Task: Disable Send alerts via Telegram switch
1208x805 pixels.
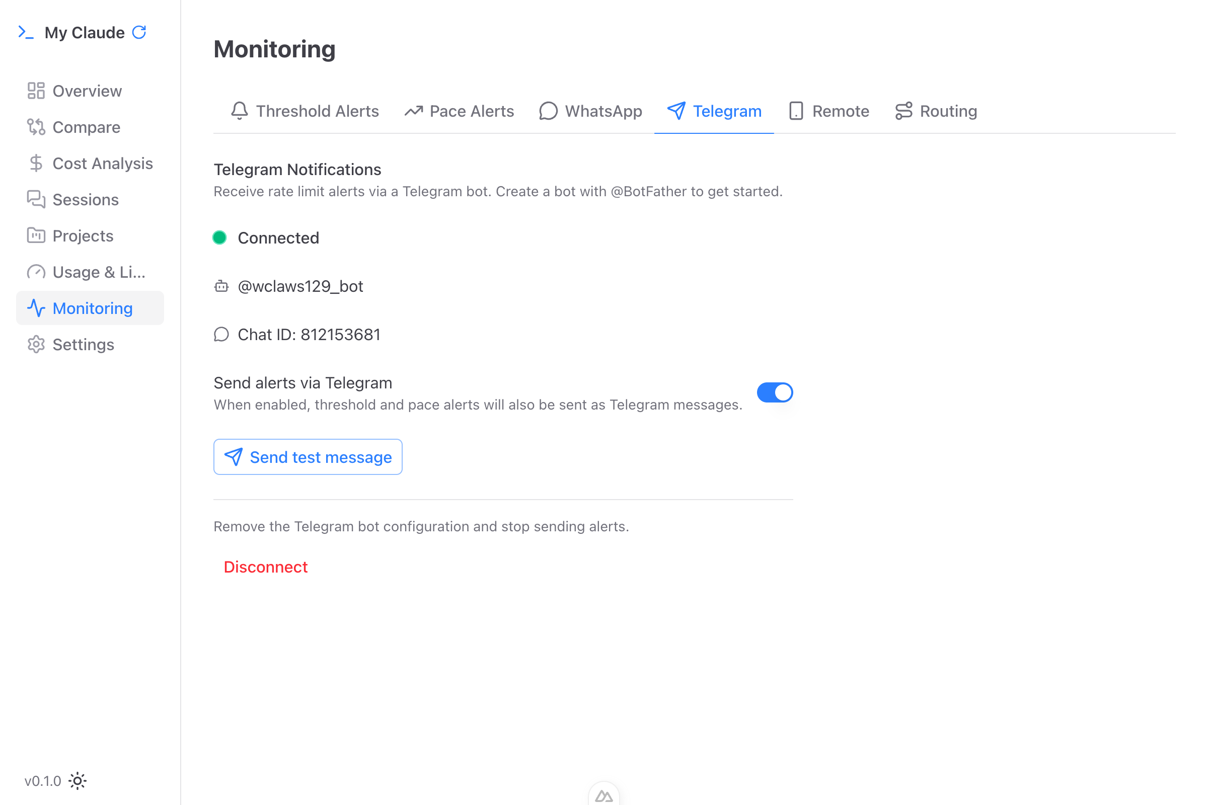Action: tap(775, 393)
